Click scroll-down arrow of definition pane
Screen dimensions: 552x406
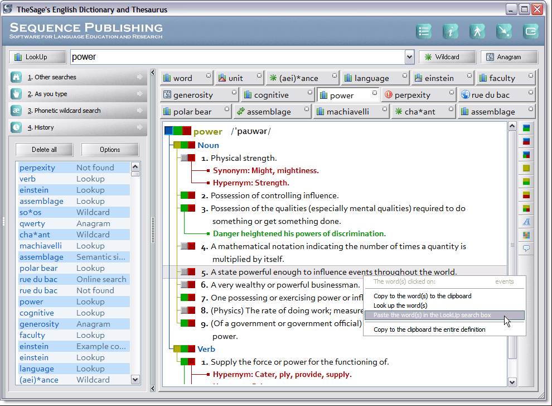tap(512, 382)
